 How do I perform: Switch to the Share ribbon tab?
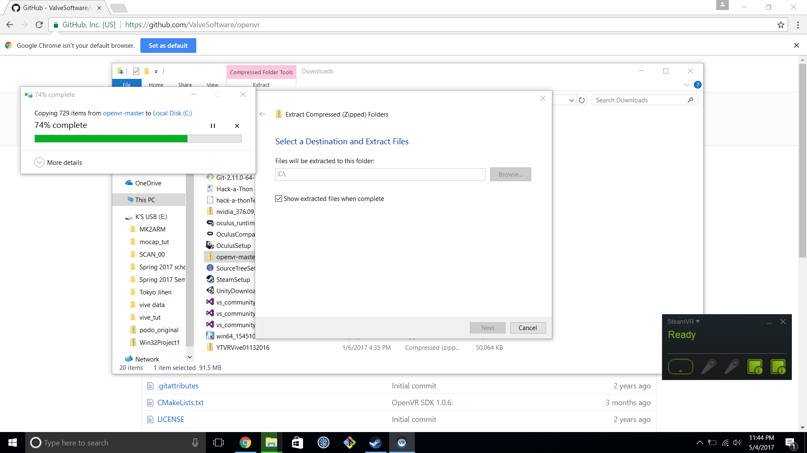point(185,85)
